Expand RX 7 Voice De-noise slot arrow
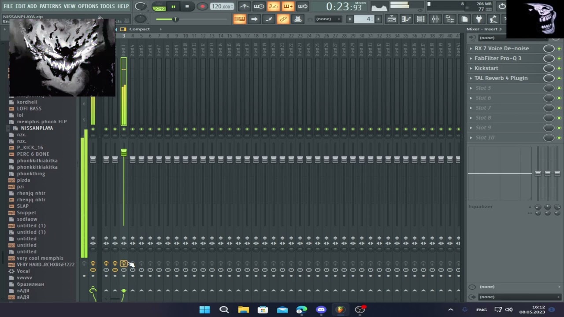The width and height of the screenshot is (564, 317). (471, 48)
